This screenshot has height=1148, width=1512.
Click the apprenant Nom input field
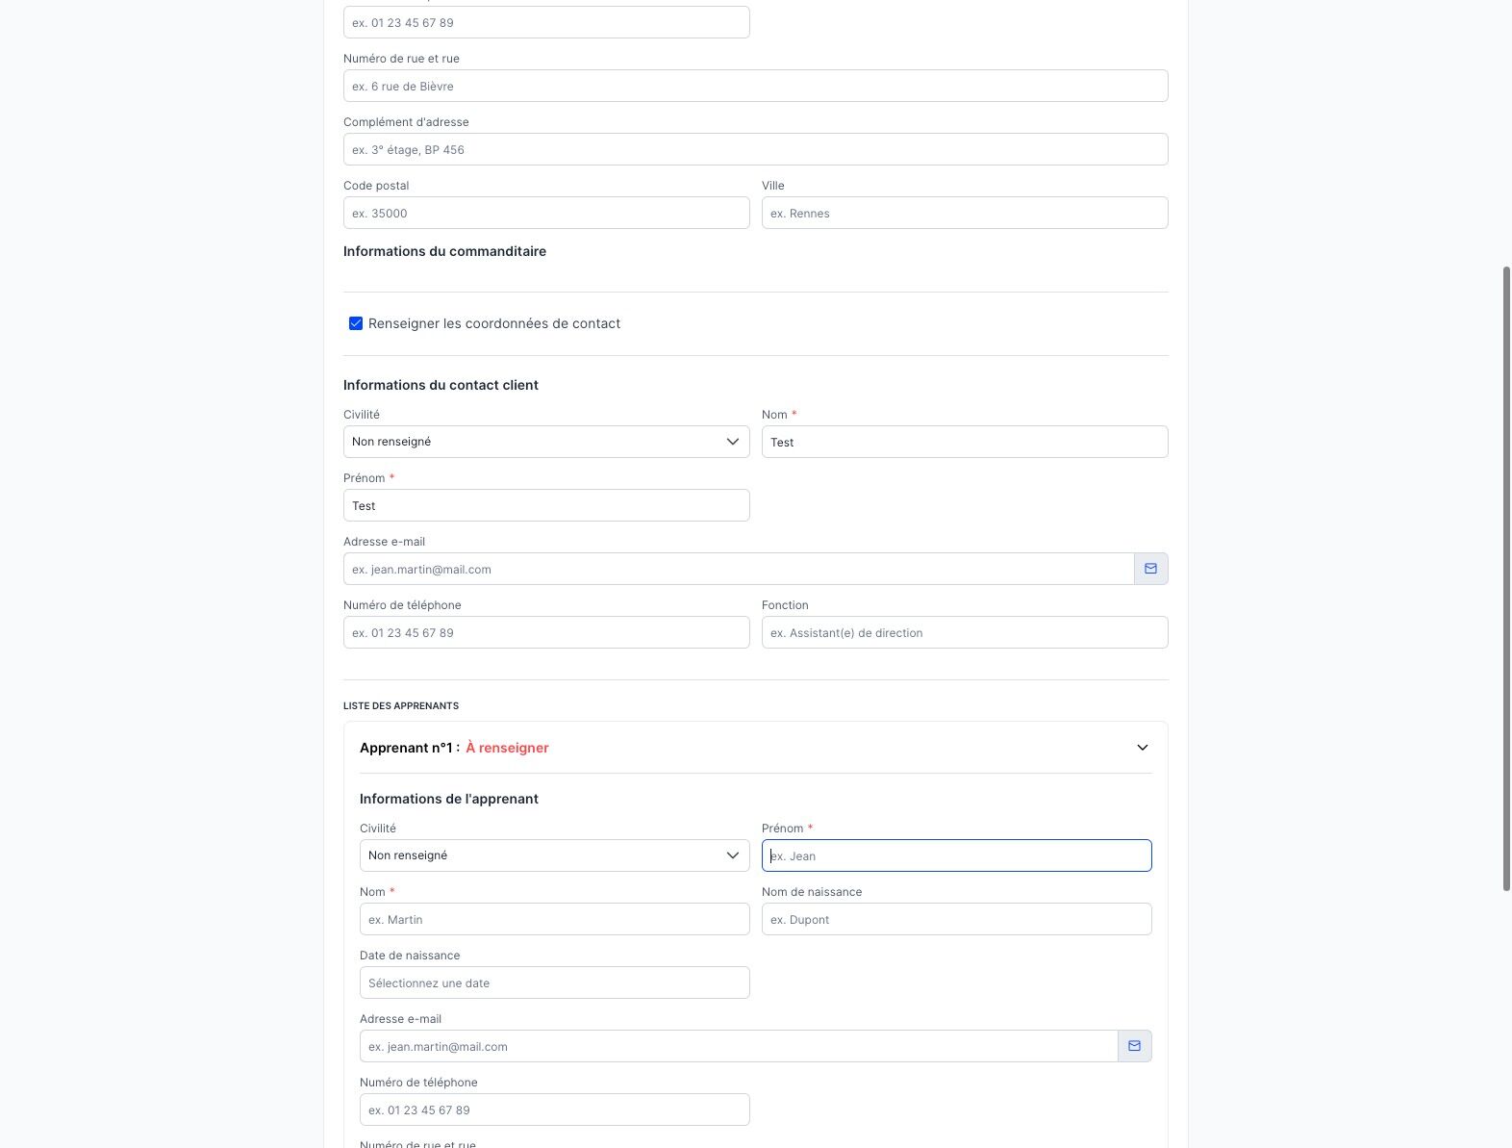[x=554, y=919]
